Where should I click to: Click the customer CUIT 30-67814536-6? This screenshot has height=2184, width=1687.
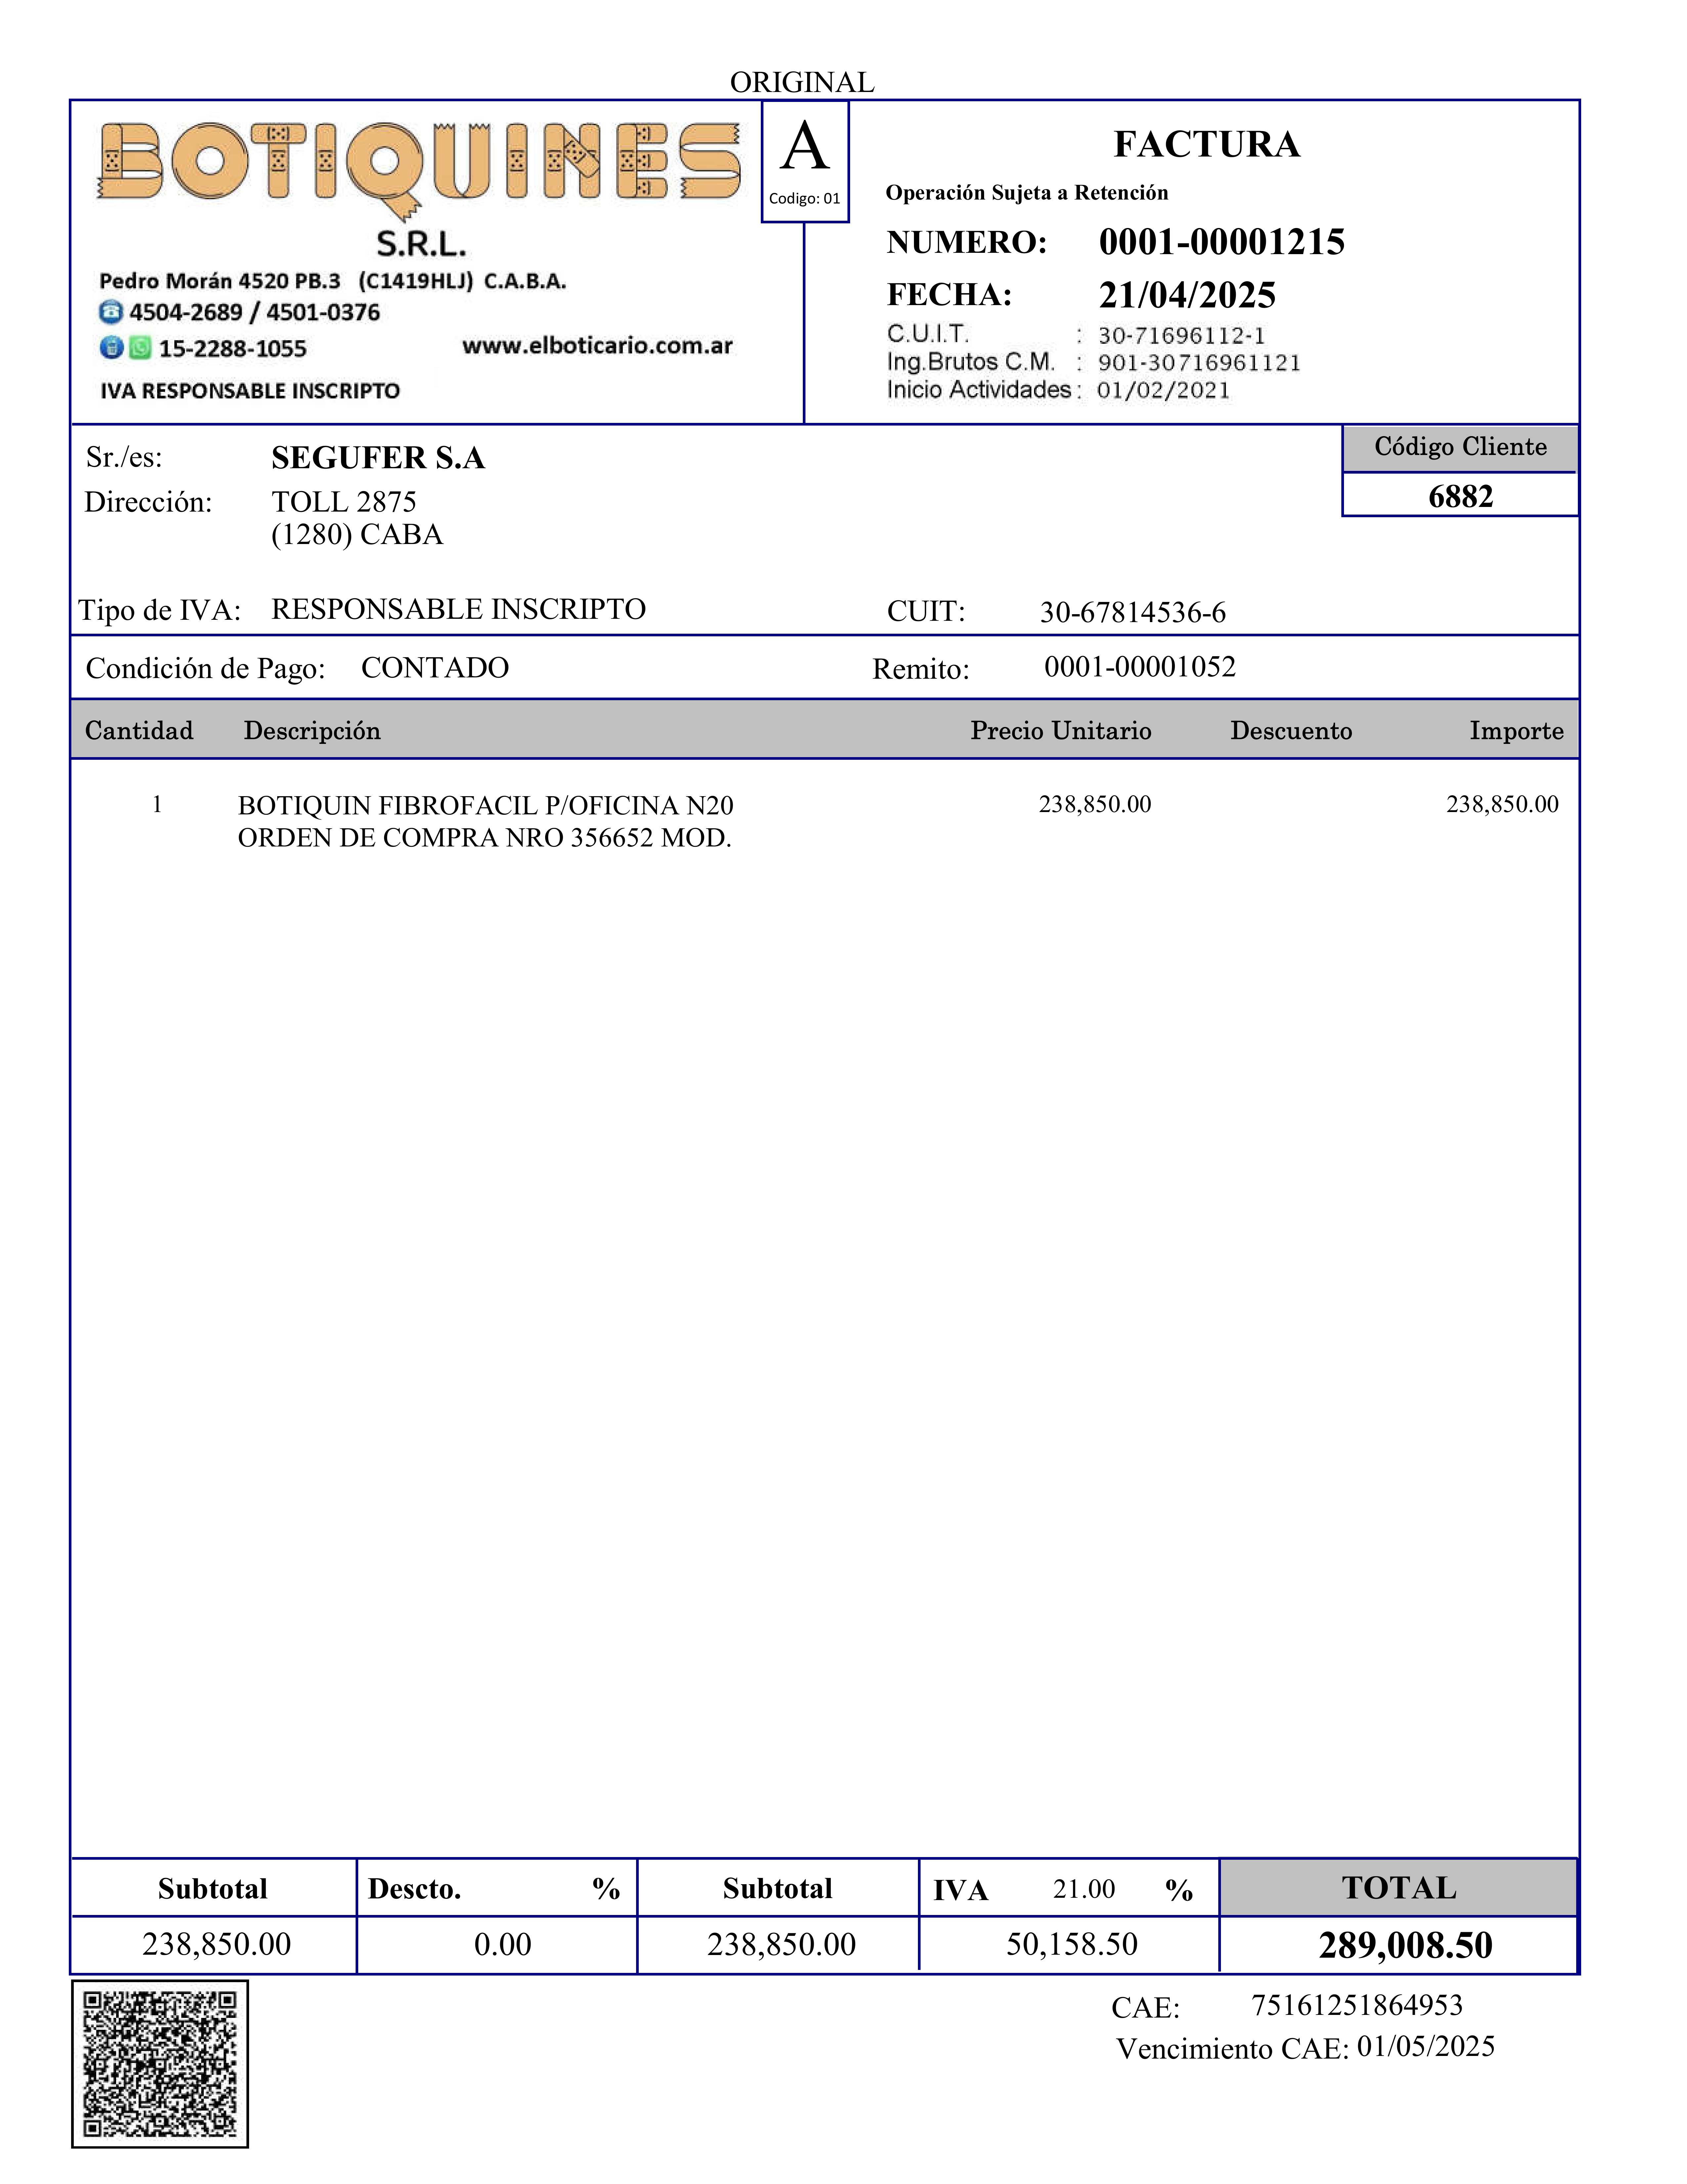tap(1132, 612)
